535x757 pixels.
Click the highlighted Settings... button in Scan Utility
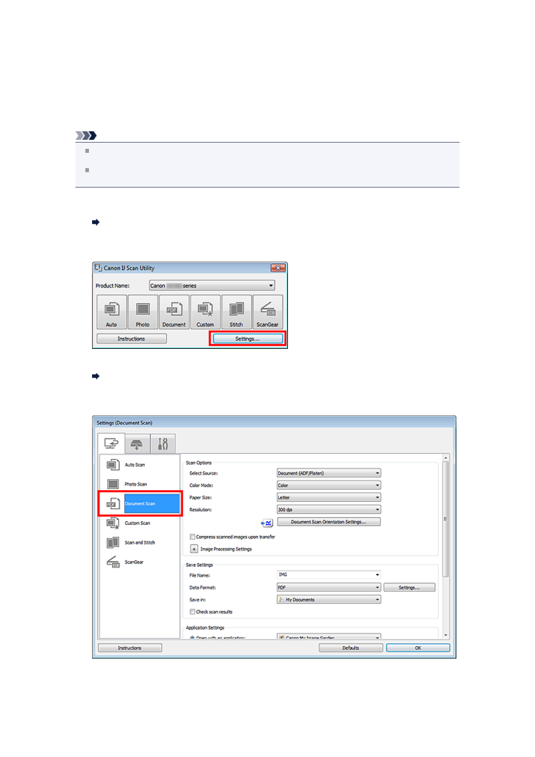click(x=247, y=339)
